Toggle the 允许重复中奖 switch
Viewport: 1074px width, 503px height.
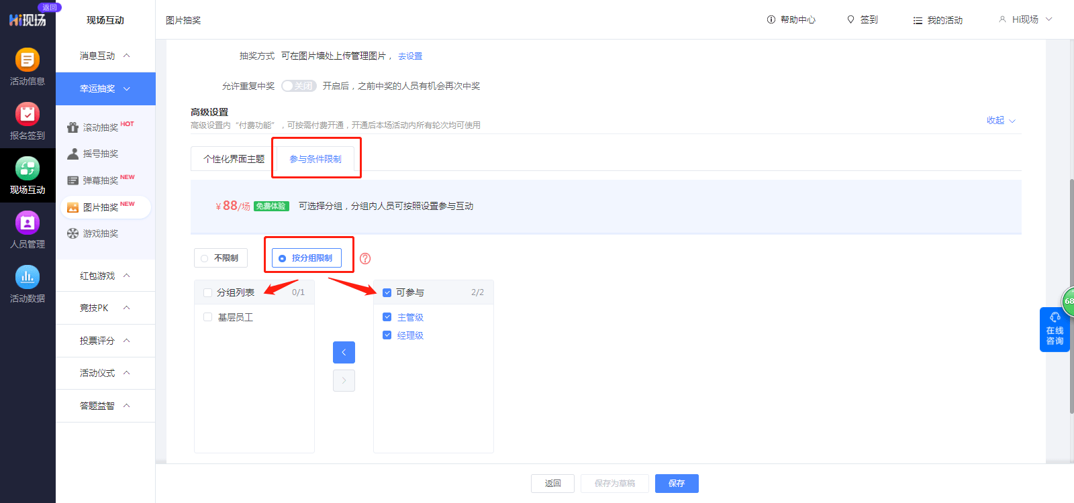tap(299, 86)
